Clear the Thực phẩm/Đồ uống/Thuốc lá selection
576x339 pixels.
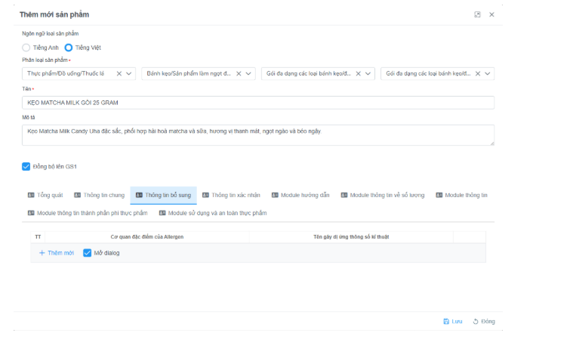pyautogui.click(x=119, y=74)
